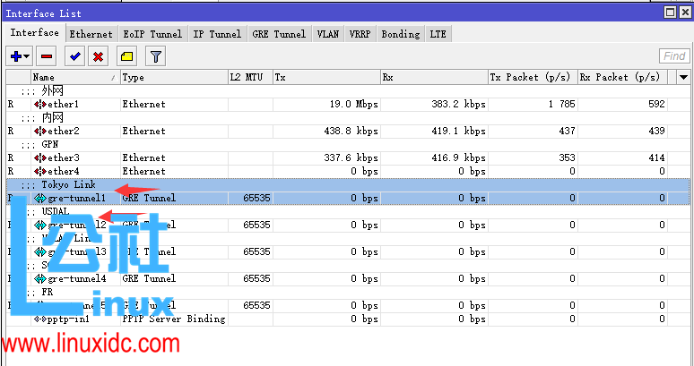Click the USDAL comment row

[x=348, y=211]
